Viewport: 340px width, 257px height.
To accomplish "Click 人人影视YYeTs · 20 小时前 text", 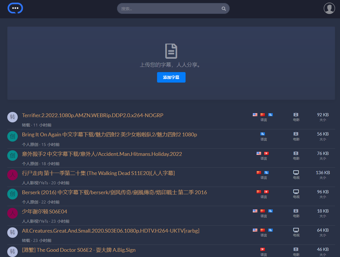I will [x=46, y=183].
